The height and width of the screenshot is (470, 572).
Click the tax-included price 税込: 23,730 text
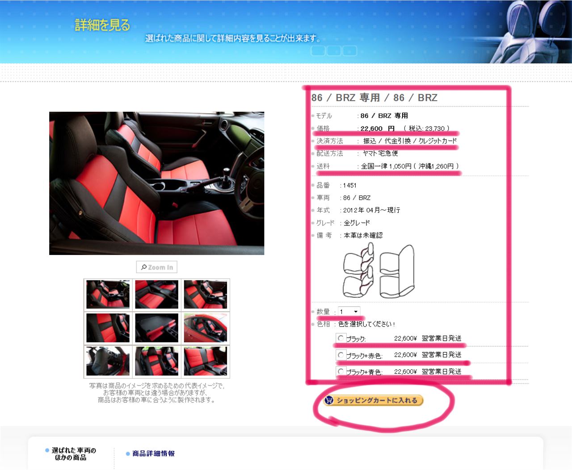tap(427, 128)
